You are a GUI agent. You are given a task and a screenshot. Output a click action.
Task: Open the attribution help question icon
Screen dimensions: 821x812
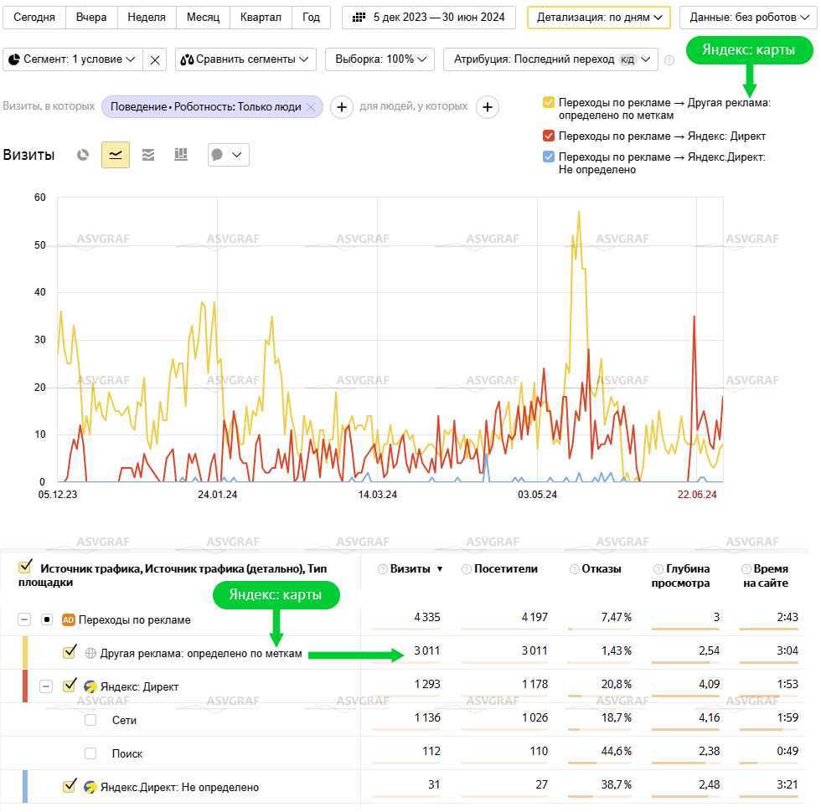pyautogui.click(x=669, y=60)
